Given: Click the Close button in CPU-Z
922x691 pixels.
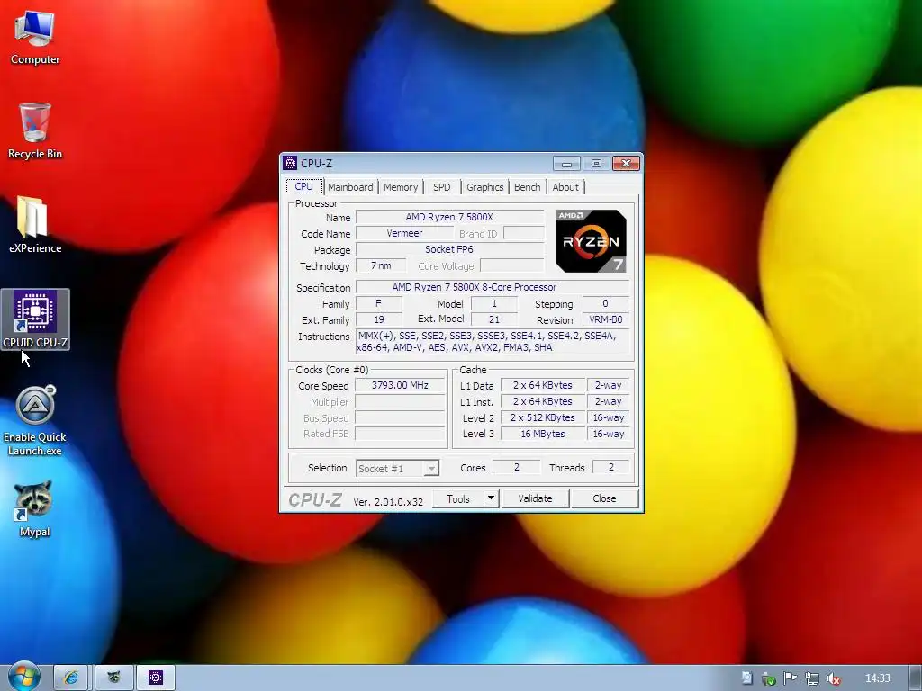Looking at the screenshot, I should pyautogui.click(x=604, y=498).
